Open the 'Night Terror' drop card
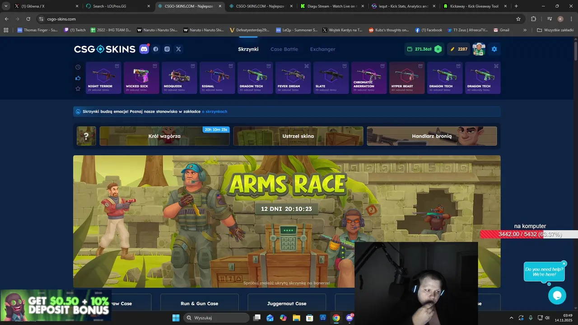Image resolution: width=578 pixels, height=325 pixels. [x=103, y=78]
